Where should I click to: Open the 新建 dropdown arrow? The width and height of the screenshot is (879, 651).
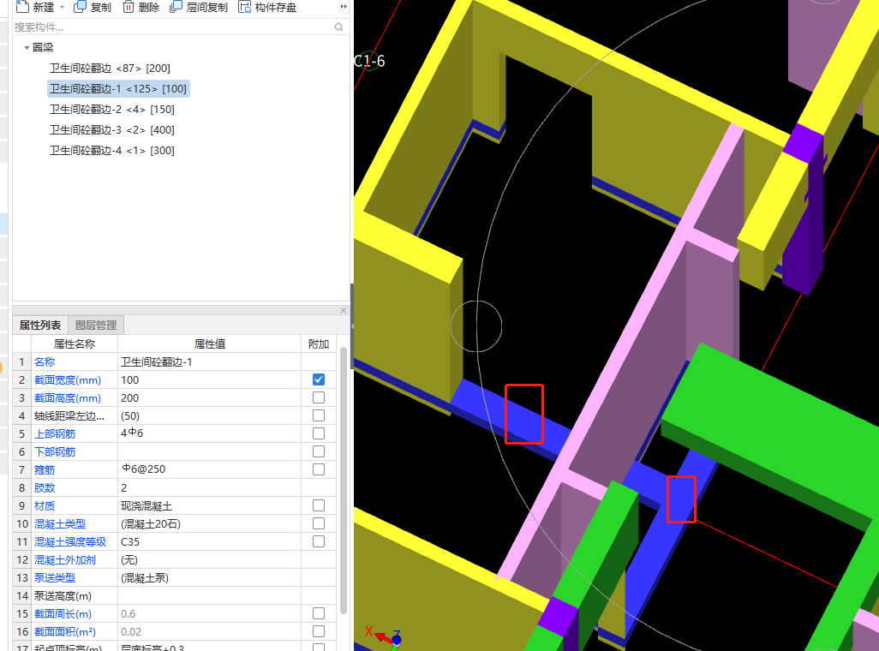62,8
